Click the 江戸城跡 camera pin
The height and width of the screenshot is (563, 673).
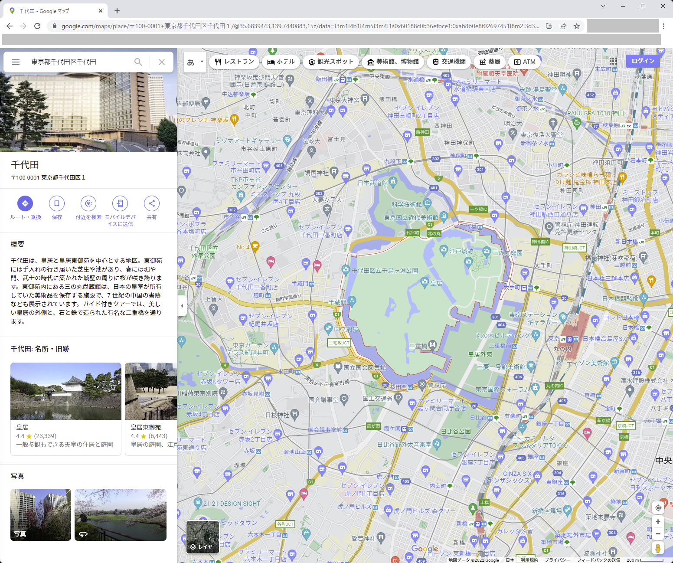point(444,249)
